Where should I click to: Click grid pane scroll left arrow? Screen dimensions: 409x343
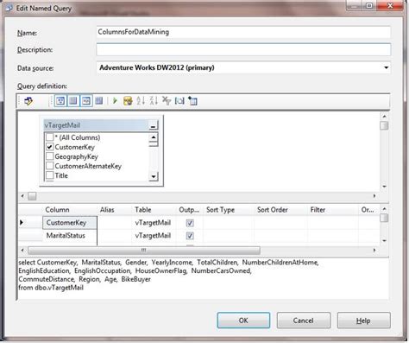(x=22, y=251)
